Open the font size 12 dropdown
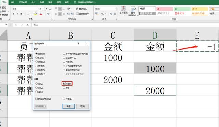The height and width of the screenshot is (127, 219). (43, 9)
